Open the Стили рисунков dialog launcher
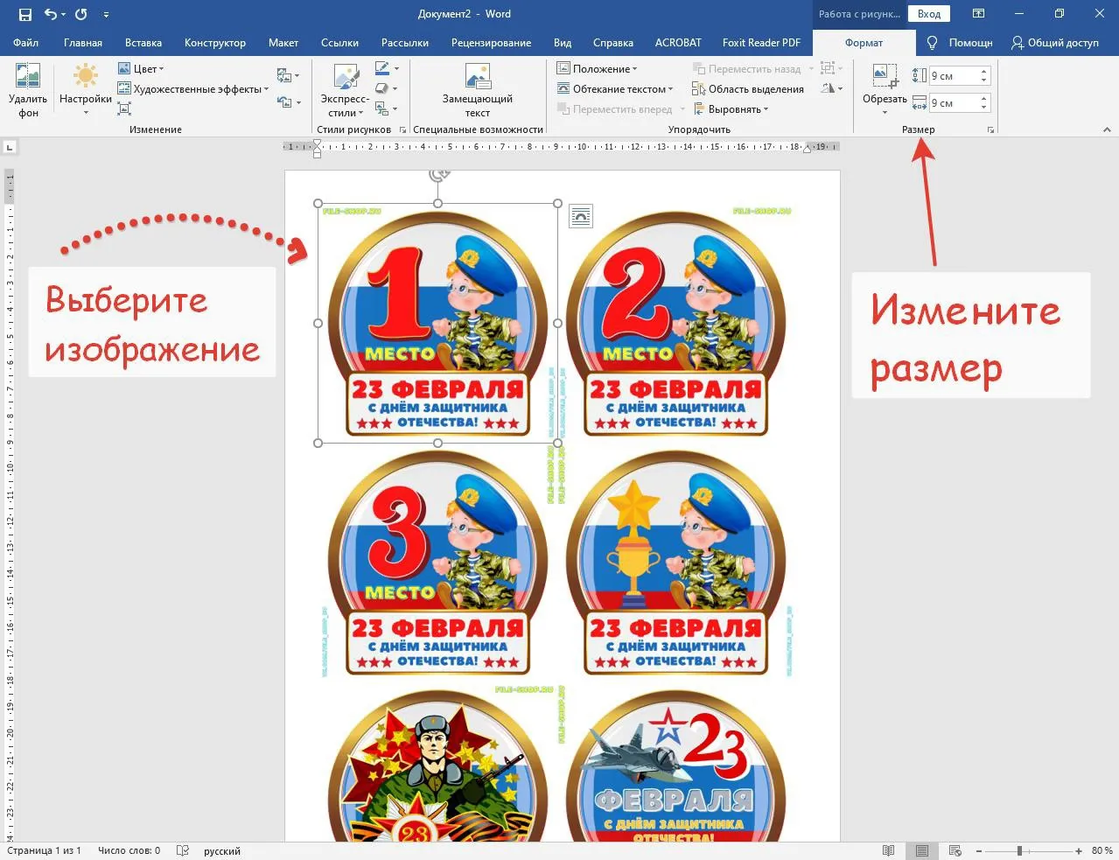1119x860 pixels. point(402,129)
